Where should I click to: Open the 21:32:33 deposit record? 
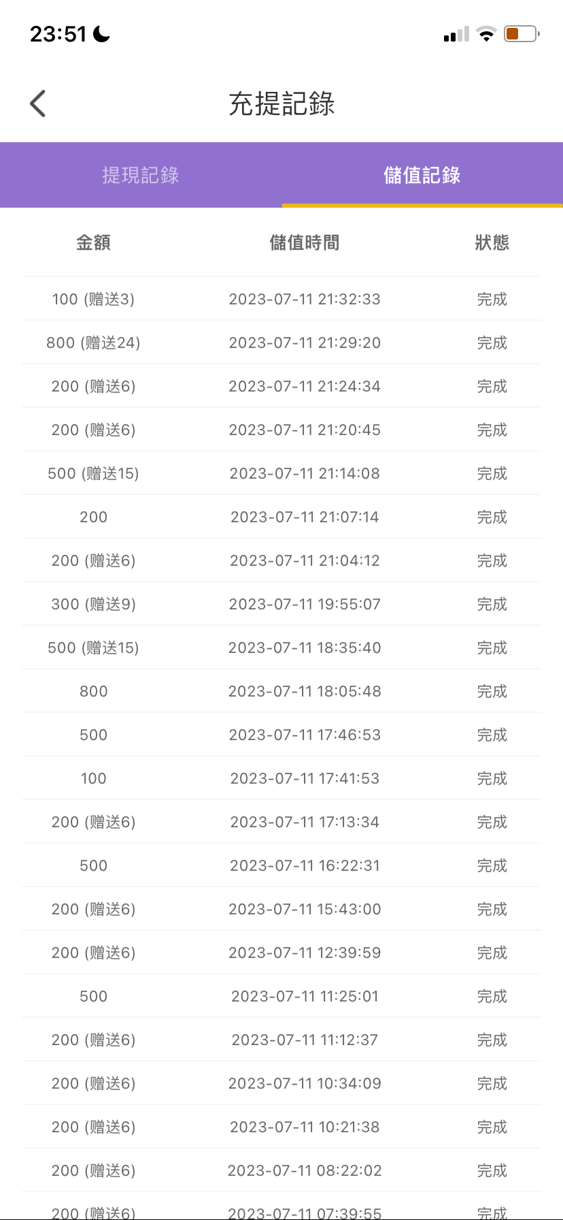click(x=304, y=299)
